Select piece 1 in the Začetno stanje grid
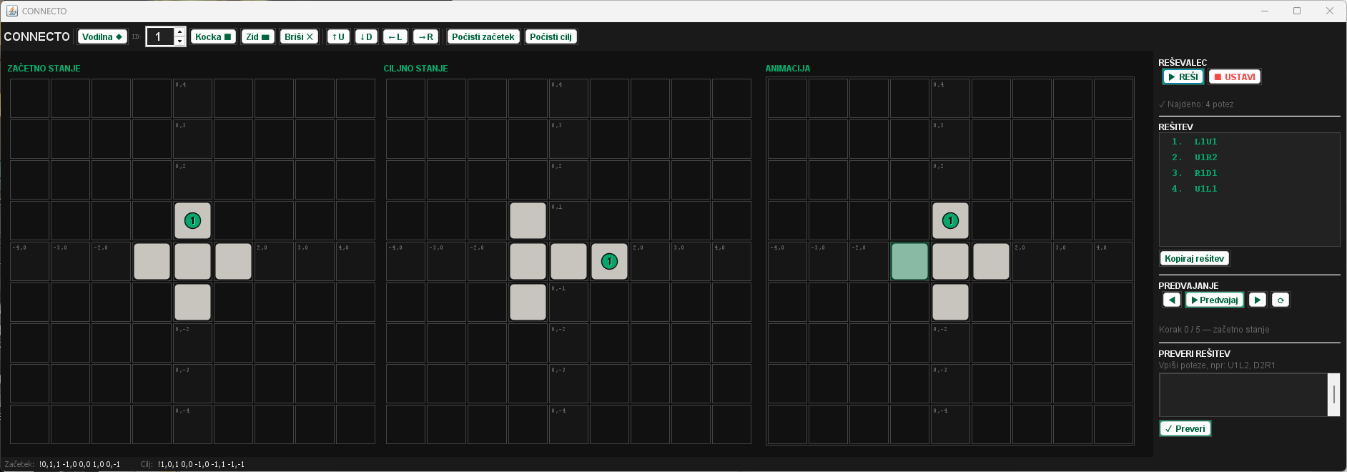The image size is (1347, 472). click(192, 221)
